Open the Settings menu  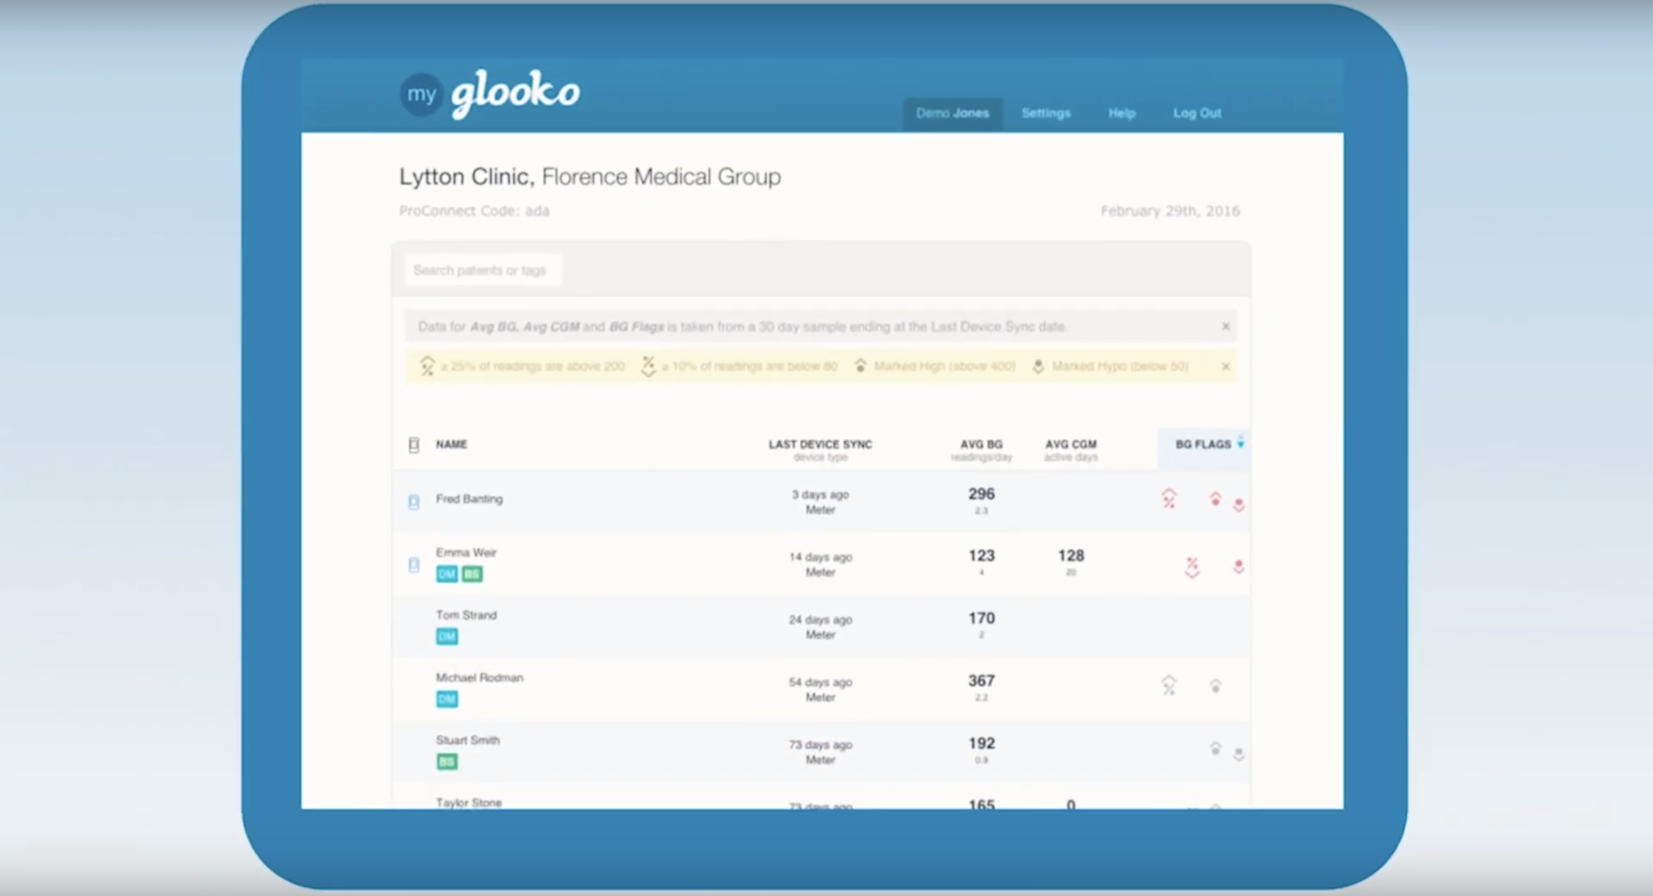pos(1046,113)
